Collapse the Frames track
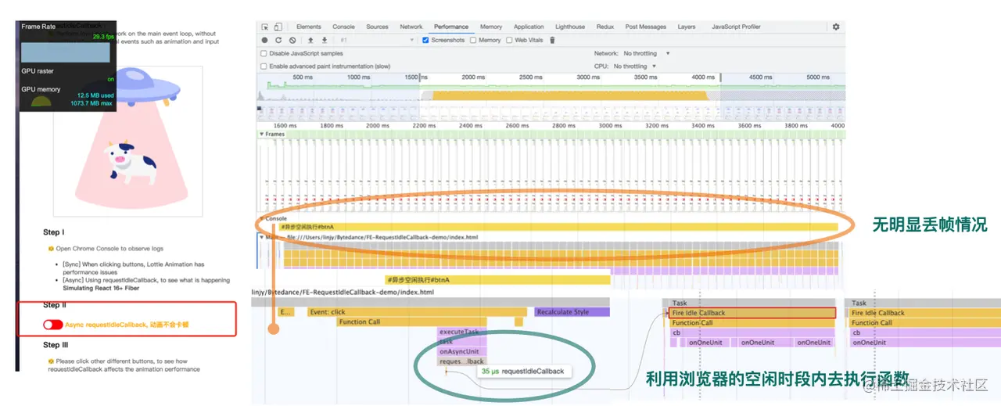 coord(262,134)
